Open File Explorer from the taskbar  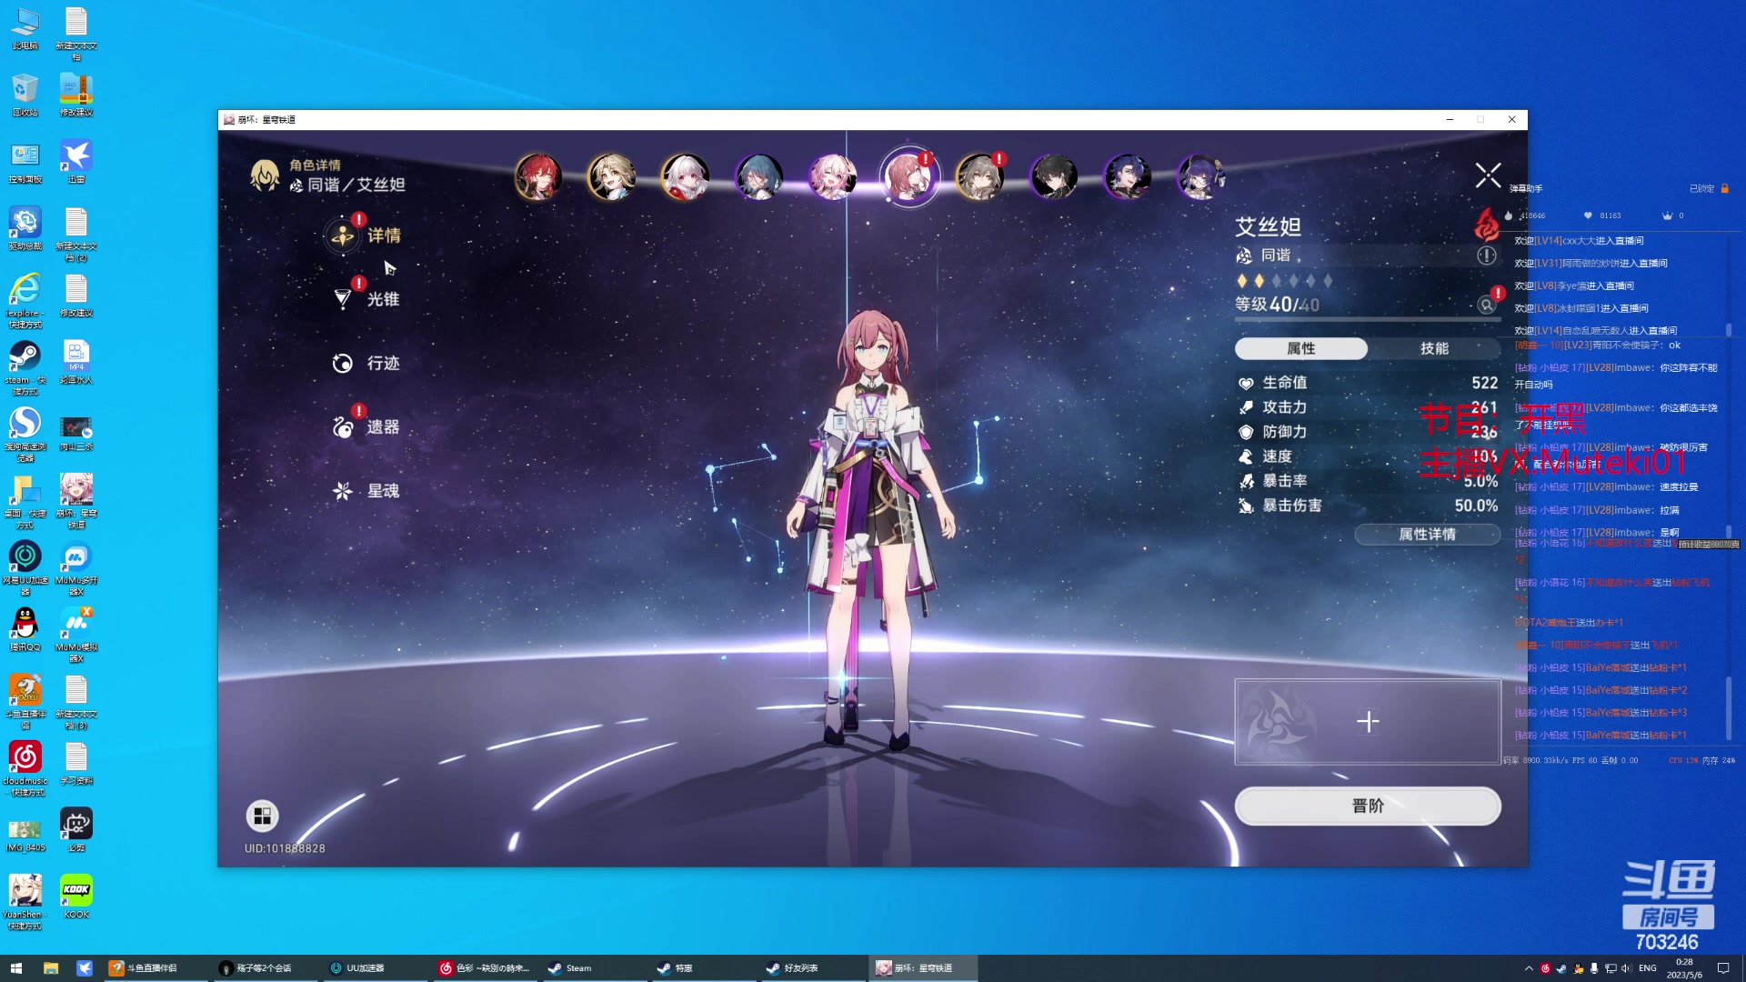[51, 968]
